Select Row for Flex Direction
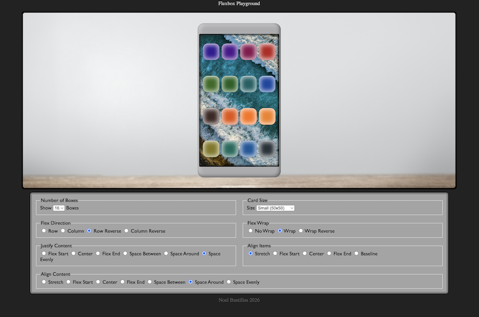The width and height of the screenshot is (479, 317). (x=44, y=231)
